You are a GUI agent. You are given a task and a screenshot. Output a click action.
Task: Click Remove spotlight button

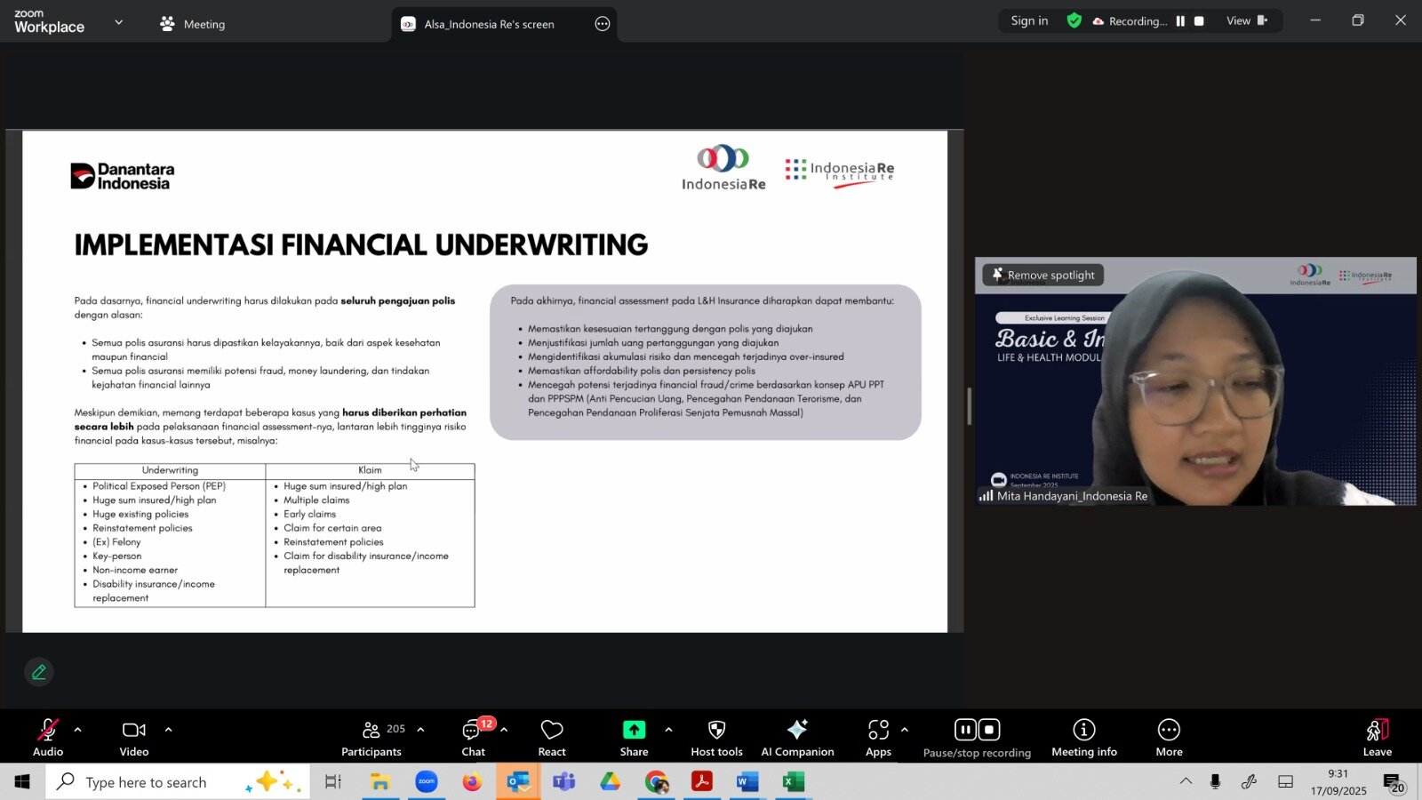pyautogui.click(x=1043, y=276)
